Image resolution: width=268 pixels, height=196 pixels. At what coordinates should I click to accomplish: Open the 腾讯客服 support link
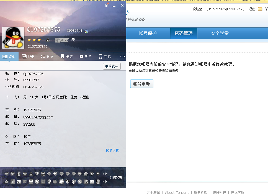(238, 193)
